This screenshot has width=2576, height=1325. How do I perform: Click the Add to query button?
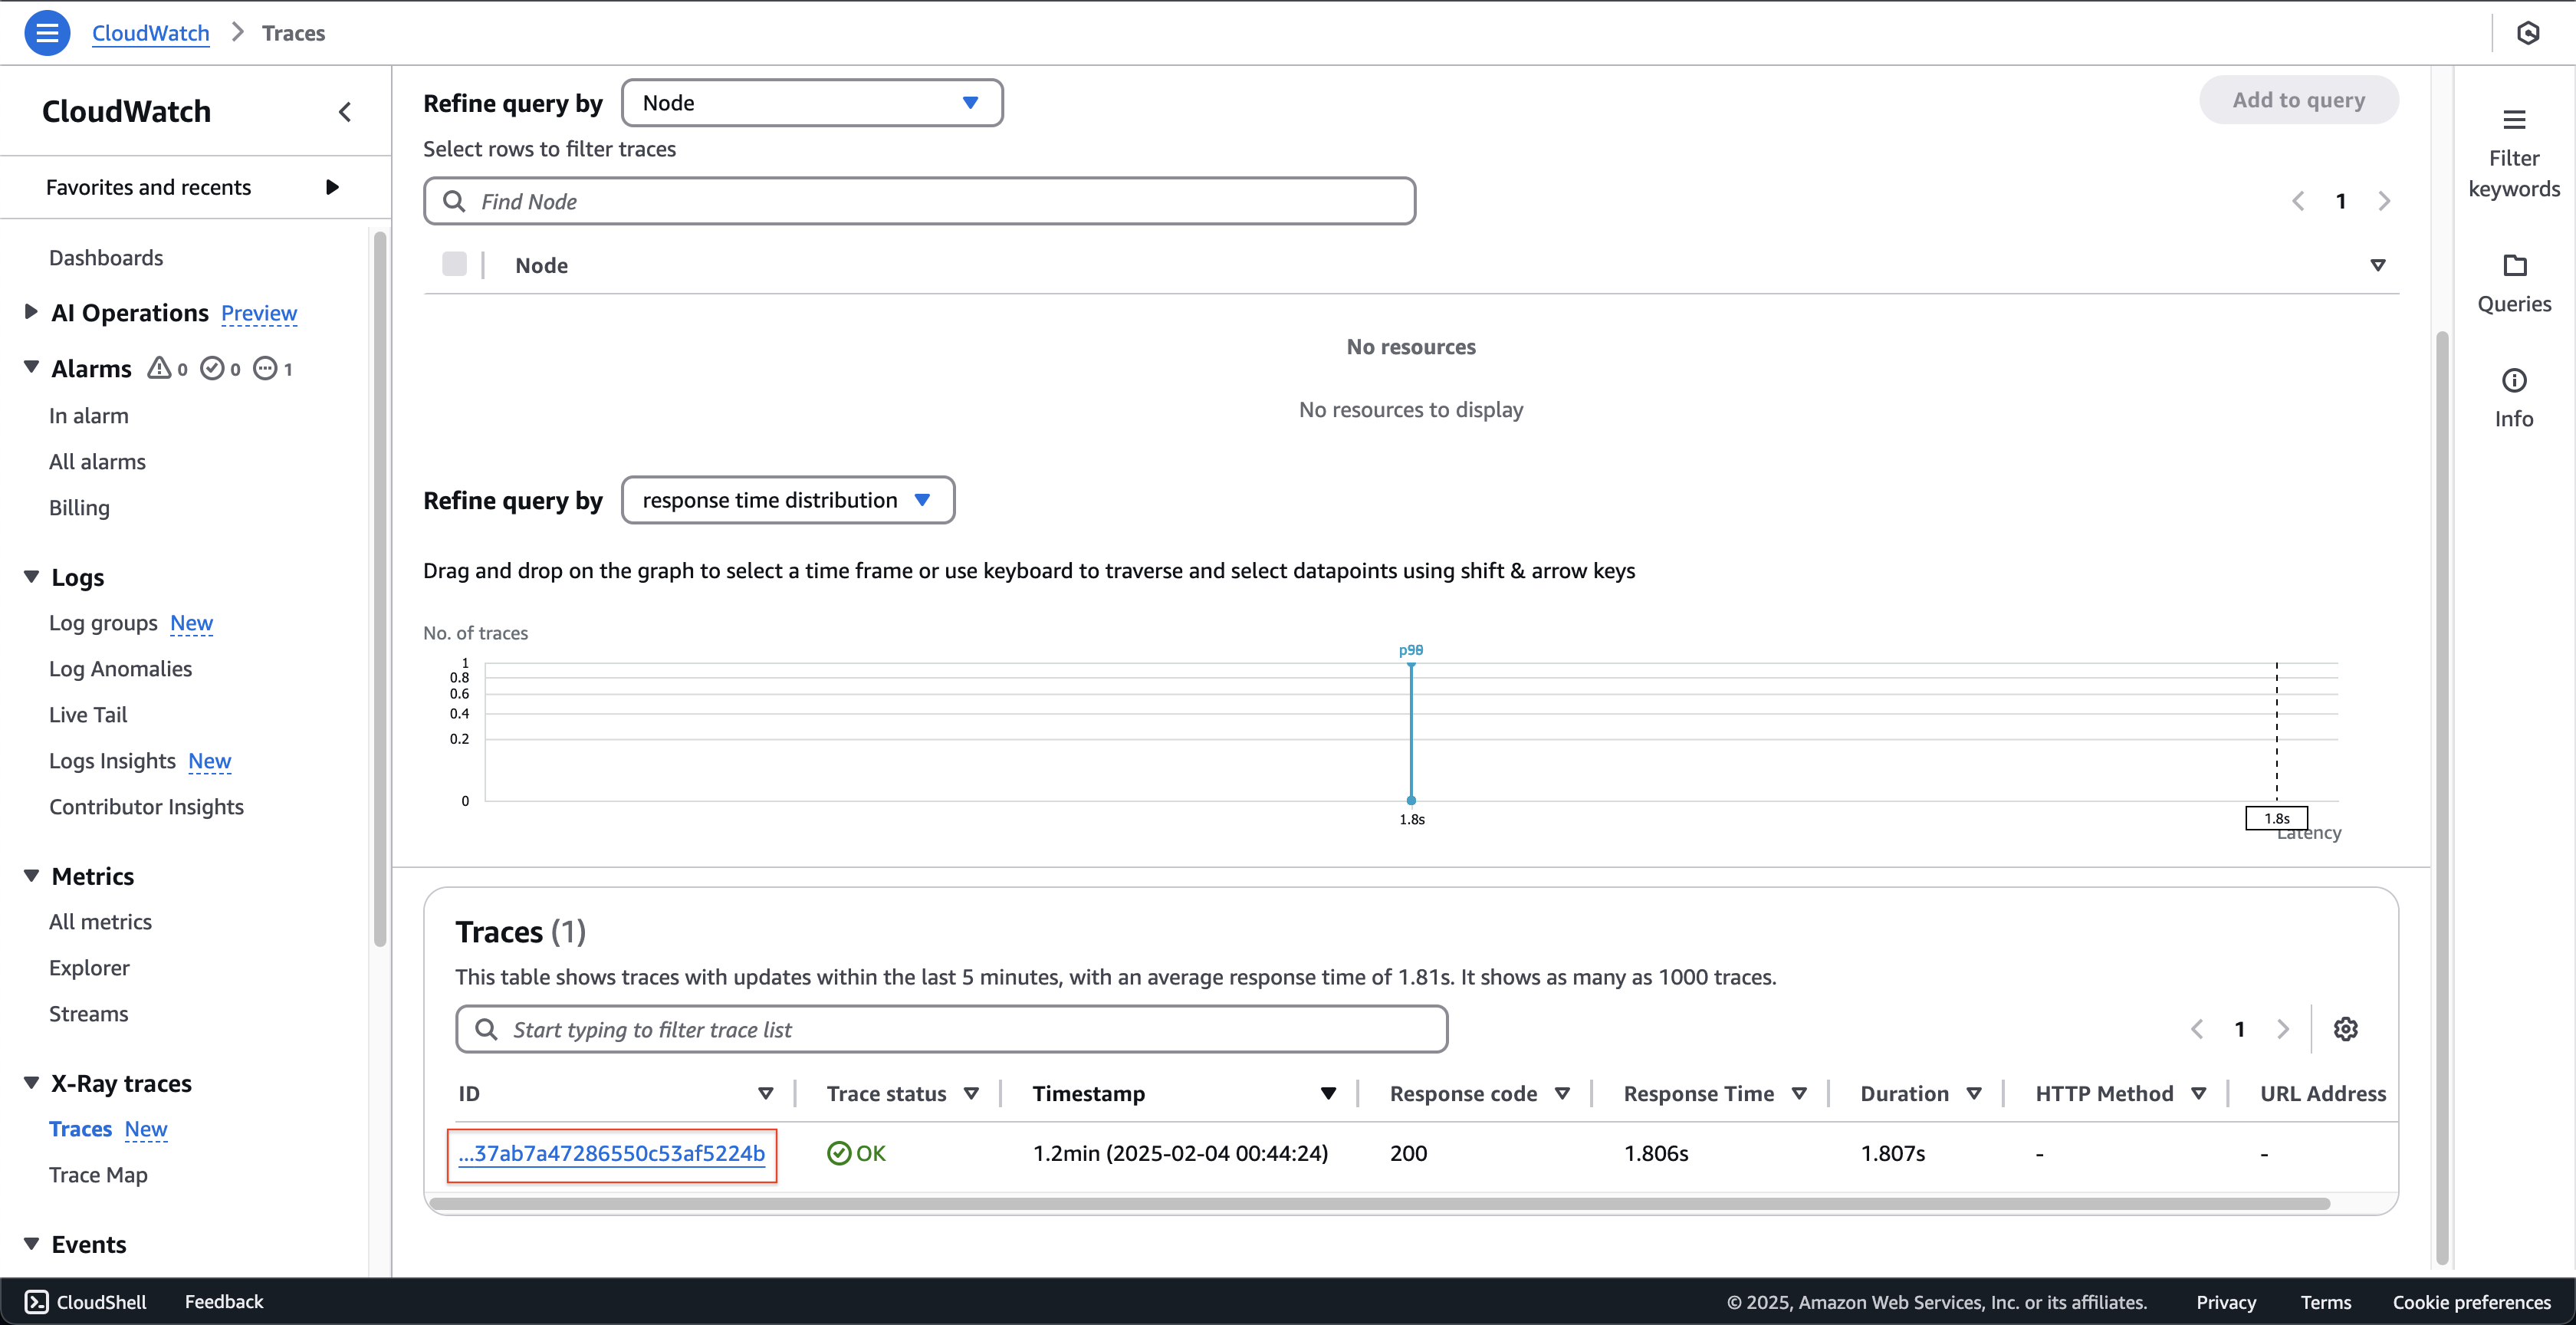tap(2298, 100)
